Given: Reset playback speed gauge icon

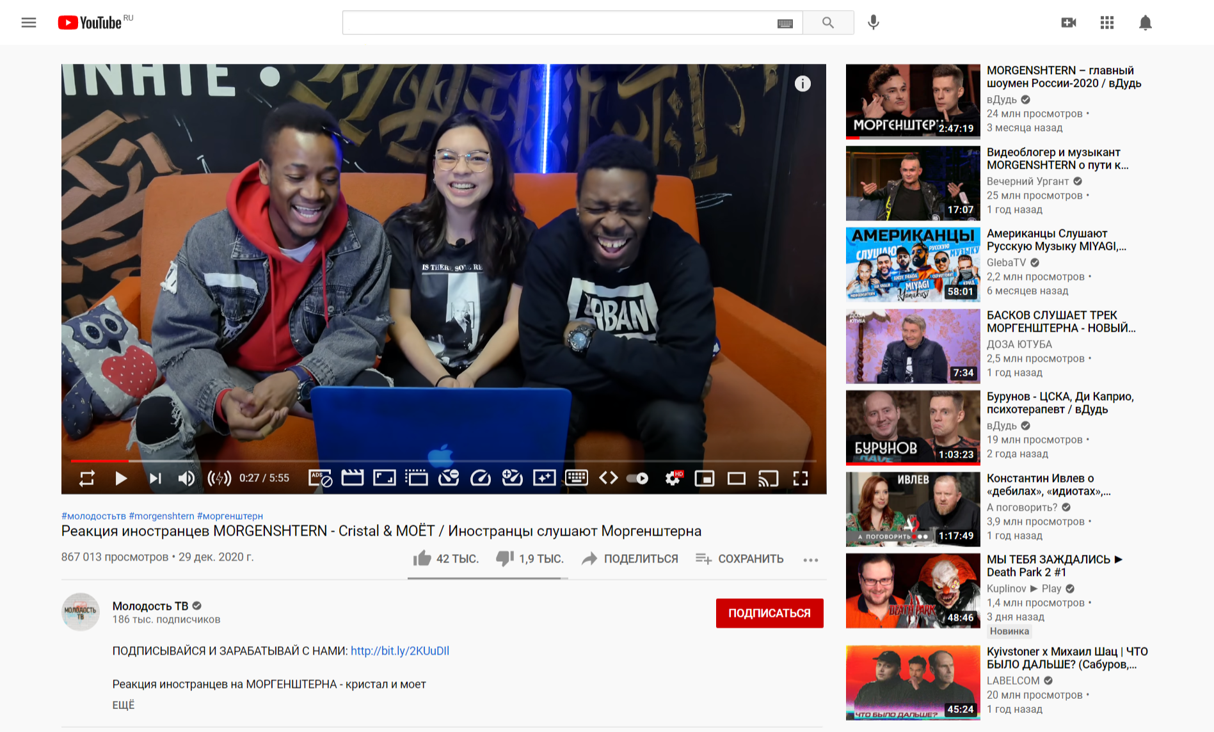Looking at the screenshot, I should coord(481,478).
